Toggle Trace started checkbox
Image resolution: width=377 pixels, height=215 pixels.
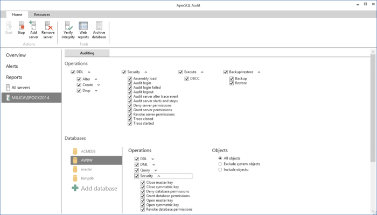(130, 123)
